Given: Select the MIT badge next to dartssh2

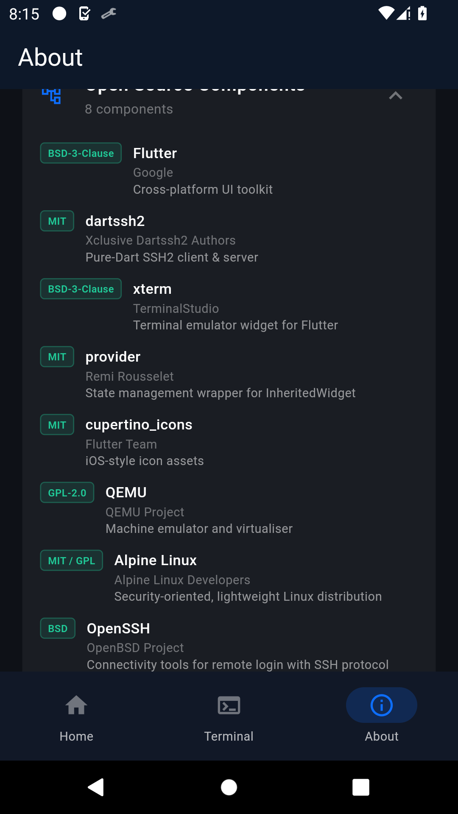Looking at the screenshot, I should click(57, 221).
